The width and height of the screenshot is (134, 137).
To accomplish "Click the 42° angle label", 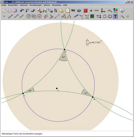I will (64, 57).
